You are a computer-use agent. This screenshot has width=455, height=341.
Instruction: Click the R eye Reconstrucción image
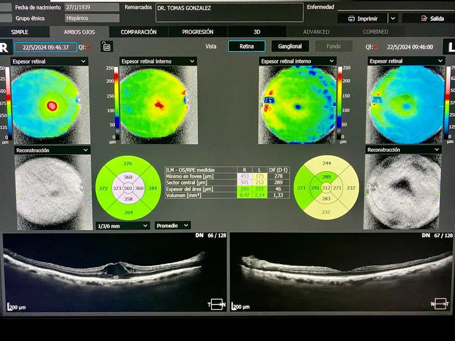tap(54, 192)
